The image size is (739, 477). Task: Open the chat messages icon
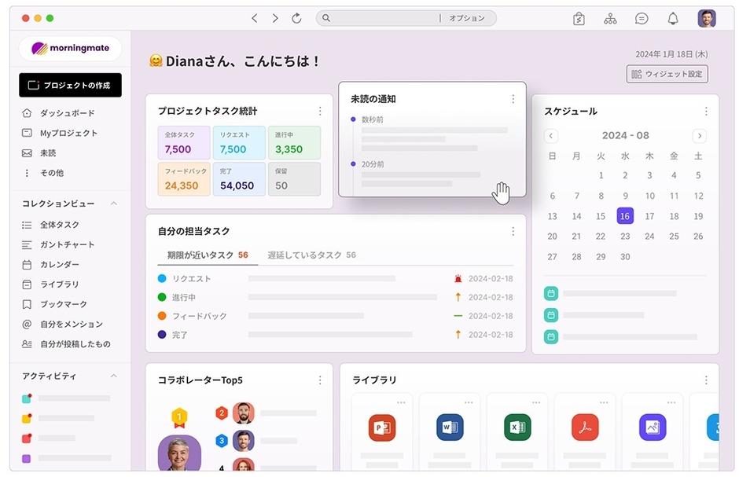click(642, 17)
